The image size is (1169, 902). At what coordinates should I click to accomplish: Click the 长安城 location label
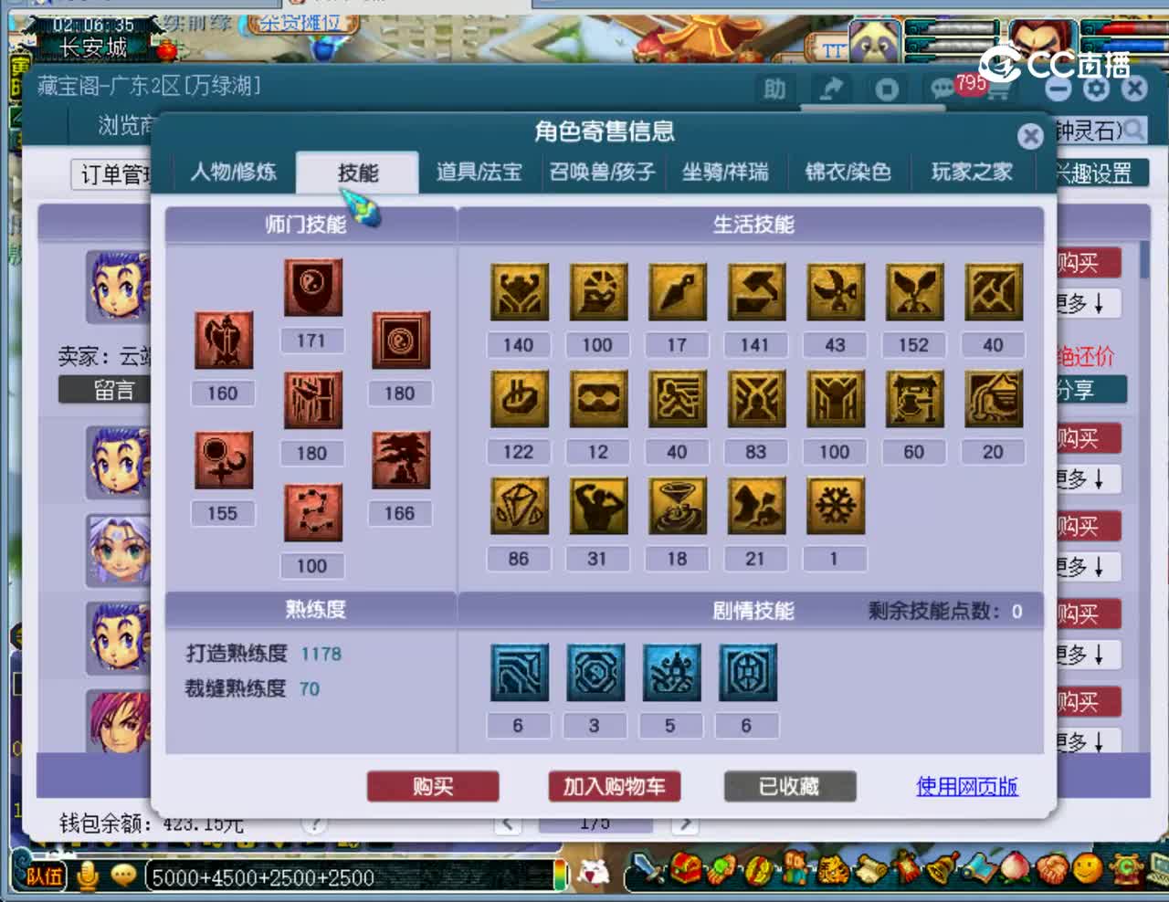[x=93, y=47]
